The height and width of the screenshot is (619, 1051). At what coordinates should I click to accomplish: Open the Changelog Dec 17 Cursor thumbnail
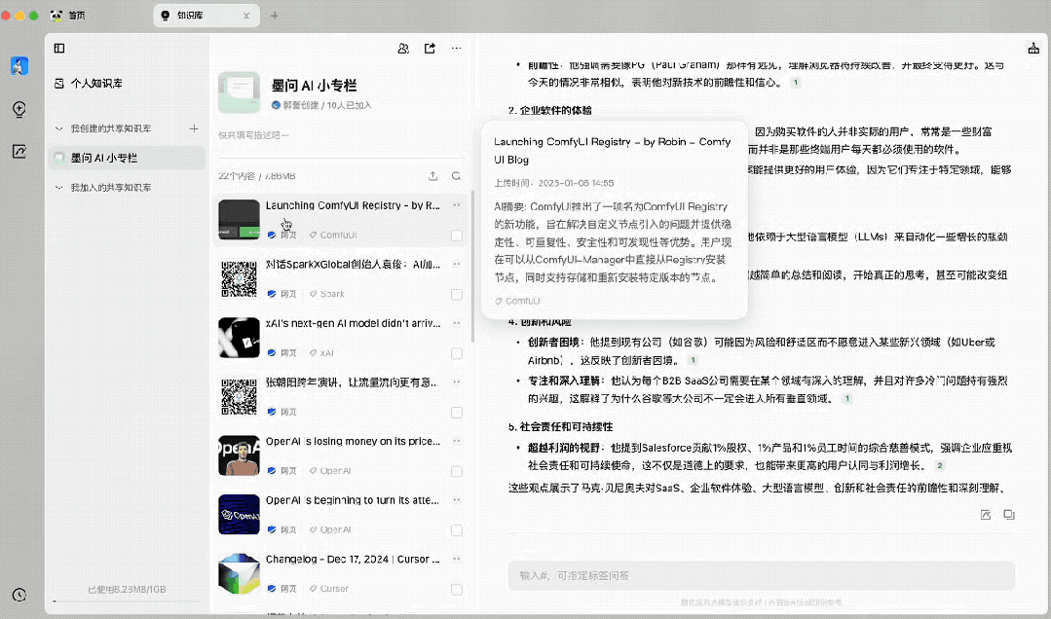click(x=239, y=573)
